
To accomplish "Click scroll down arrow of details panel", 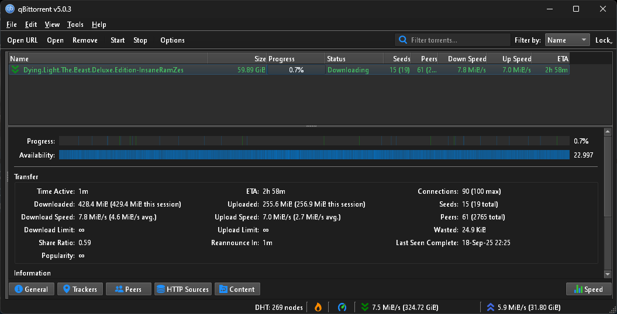I will point(608,274).
